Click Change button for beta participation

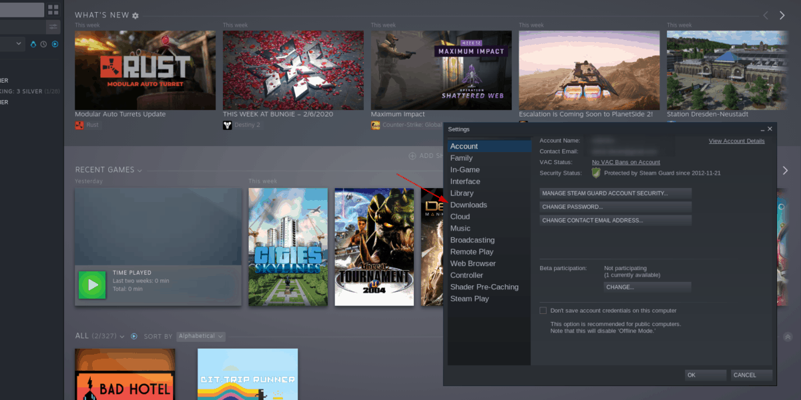[647, 287]
